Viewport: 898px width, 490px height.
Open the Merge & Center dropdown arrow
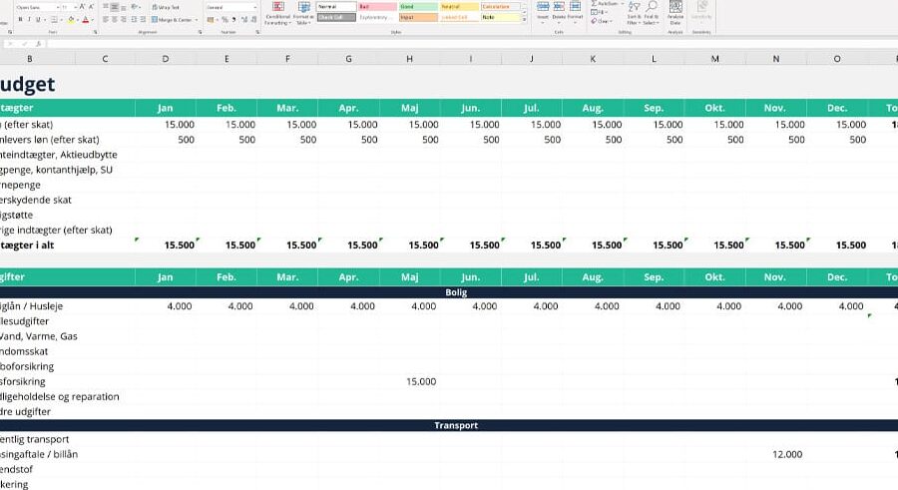(x=197, y=20)
